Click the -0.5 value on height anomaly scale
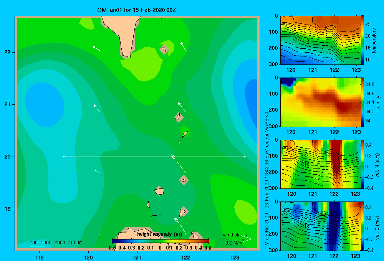384x261 pixels. (111, 248)
